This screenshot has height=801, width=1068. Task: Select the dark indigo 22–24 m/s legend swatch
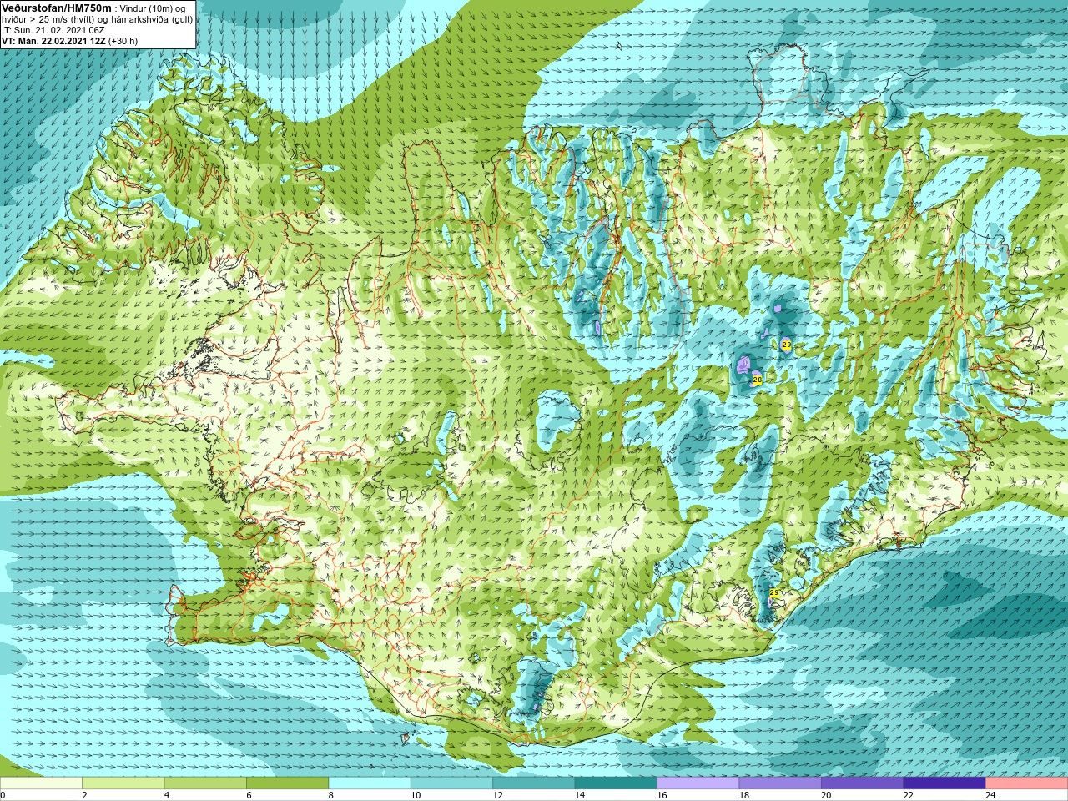pos(945,783)
